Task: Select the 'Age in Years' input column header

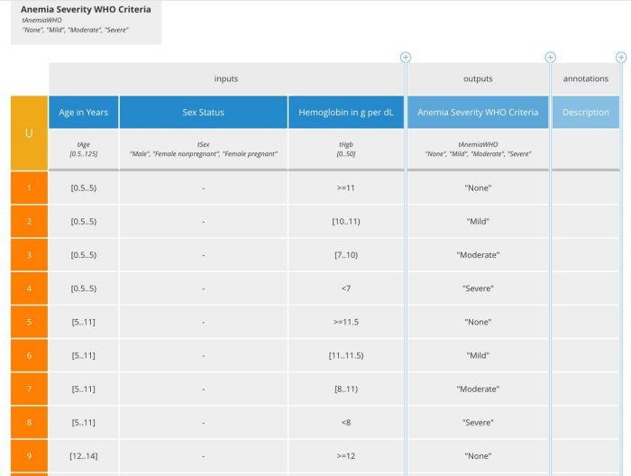Action: (x=84, y=113)
